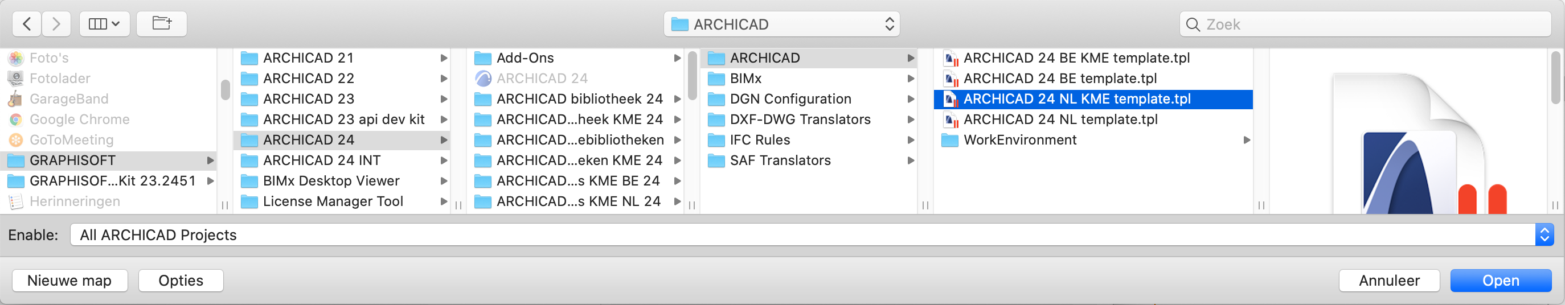
Task: Open the column view mode selector
Action: click(x=104, y=24)
